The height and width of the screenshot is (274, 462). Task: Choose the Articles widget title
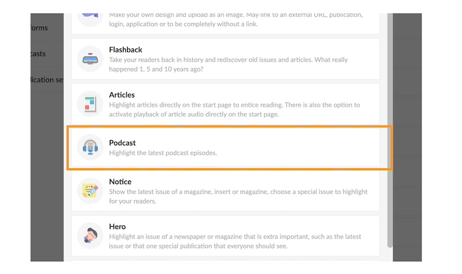pyautogui.click(x=122, y=95)
